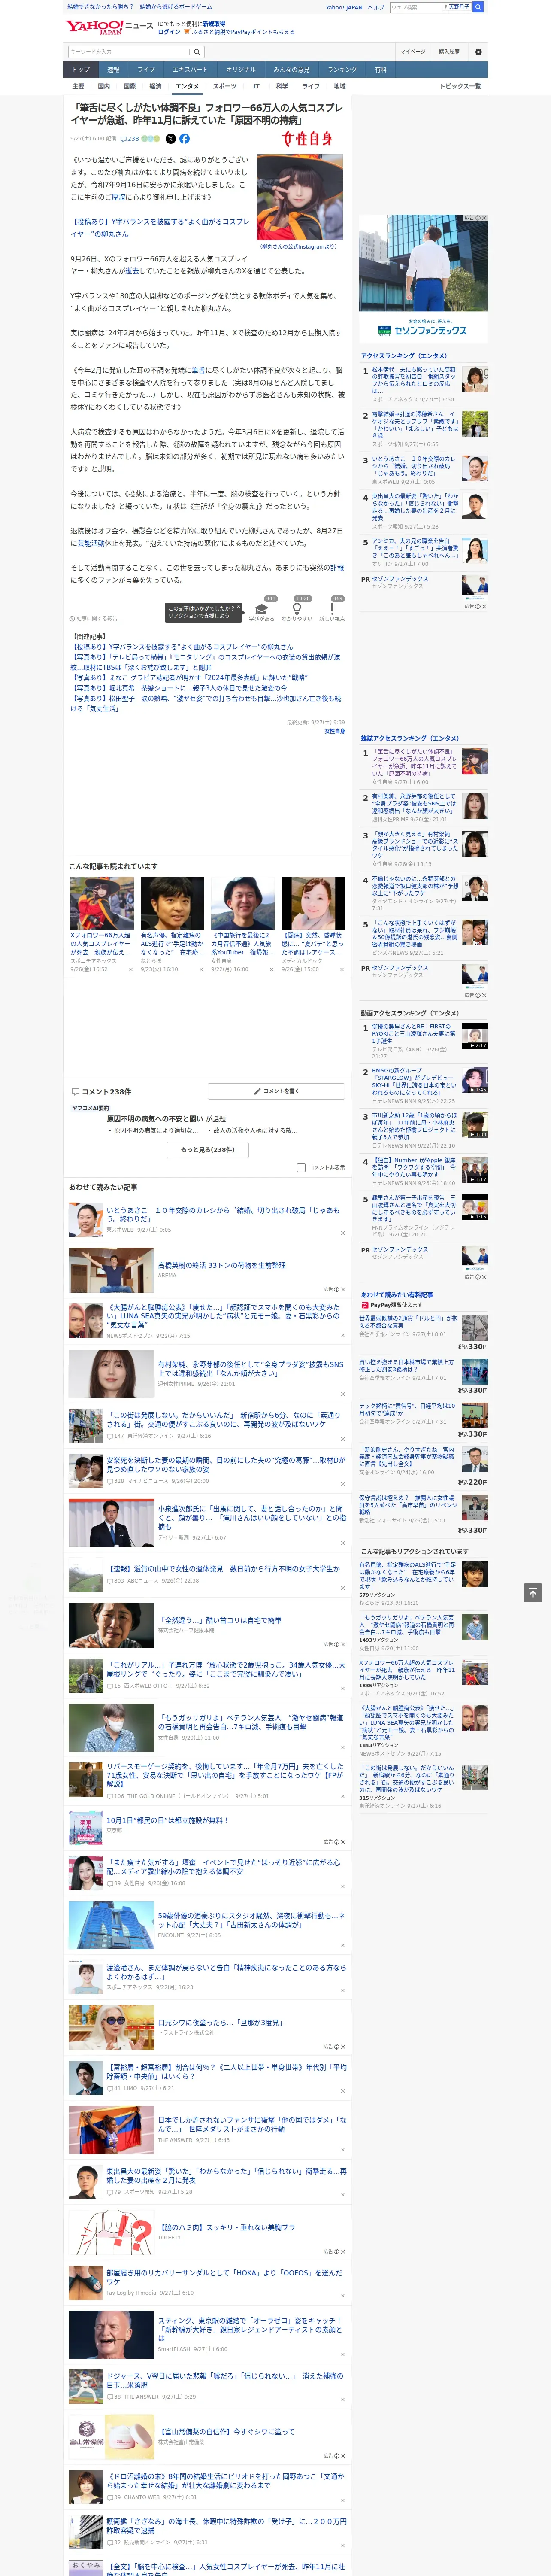Open the 10月1日"都民の日" ad item
This screenshot has width=551, height=2576.
[x=167, y=1820]
